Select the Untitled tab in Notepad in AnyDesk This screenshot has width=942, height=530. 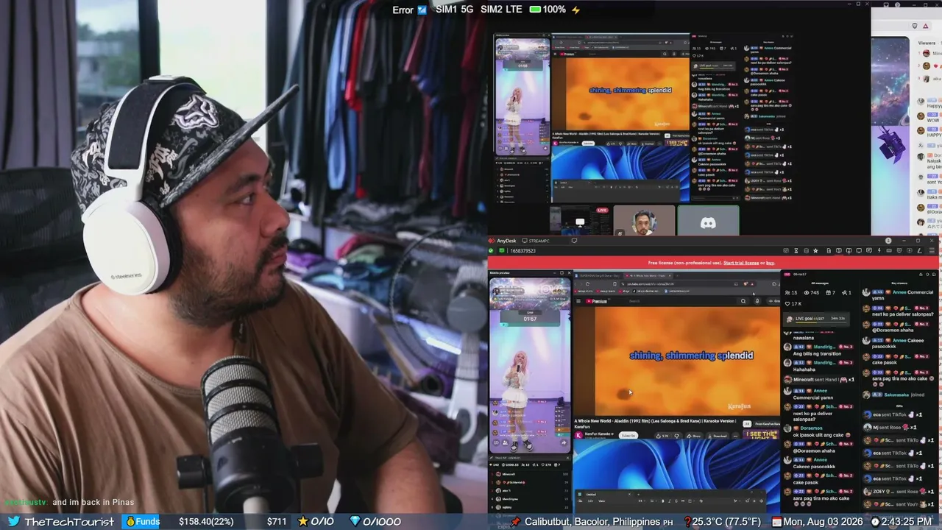click(x=591, y=494)
